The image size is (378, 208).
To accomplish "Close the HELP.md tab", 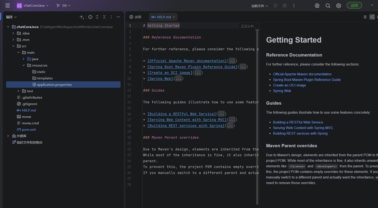I will tap(174, 17).
